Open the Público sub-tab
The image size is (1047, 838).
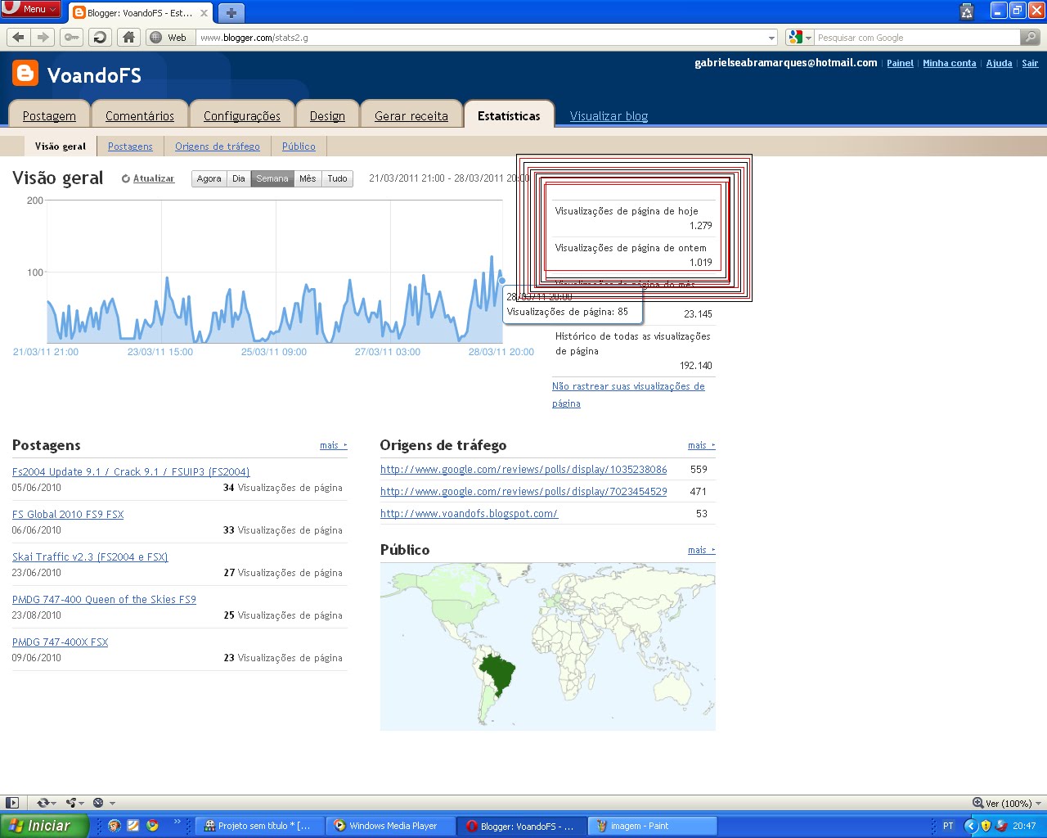[299, 146]
